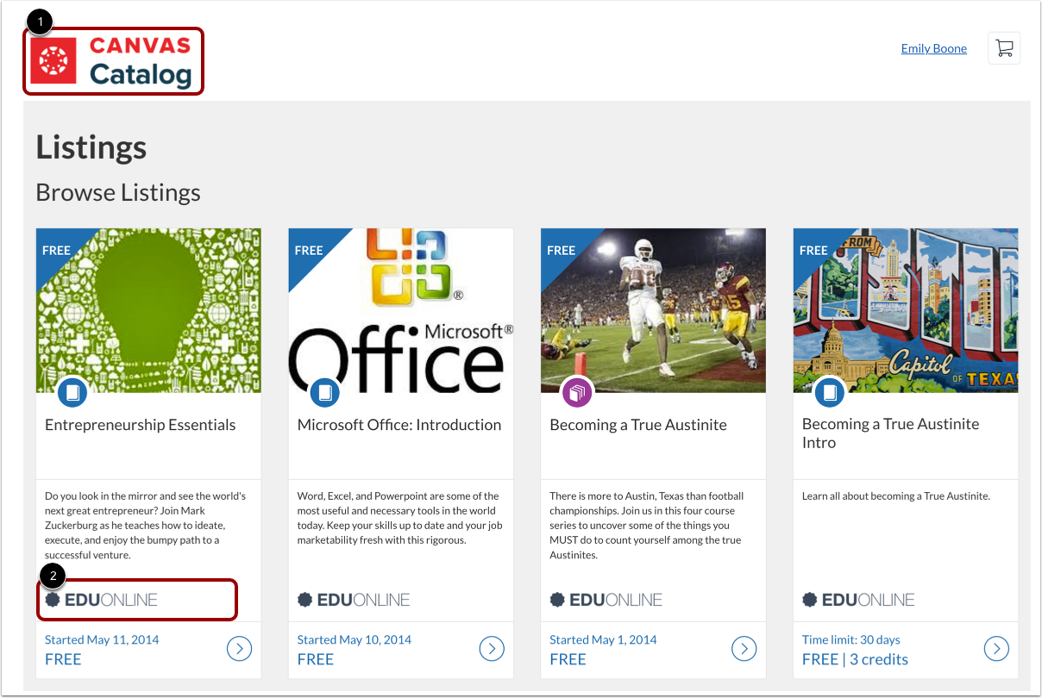Click course icon on Entrepreneurship Essentials card
The height and width of the screenshot is (698, 1042).
[x=72, y=394]
